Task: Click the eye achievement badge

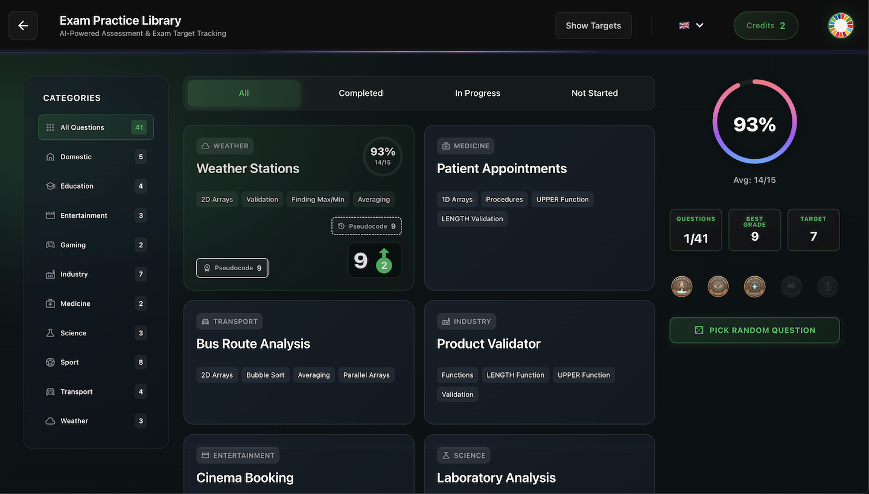Action: pyautogui.click(x=718, y=286)
